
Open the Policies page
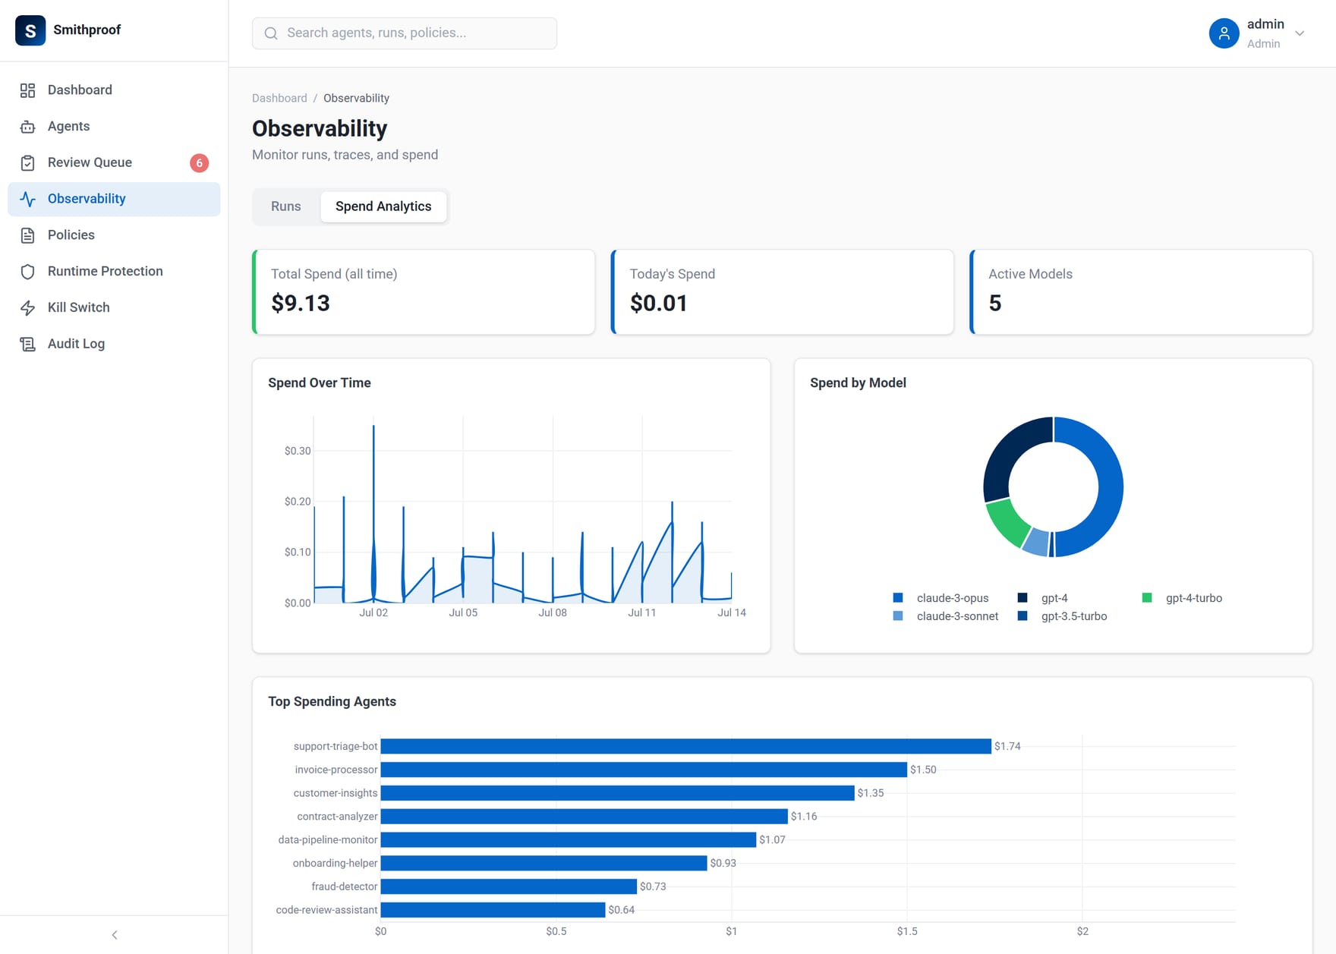[114, 235]
